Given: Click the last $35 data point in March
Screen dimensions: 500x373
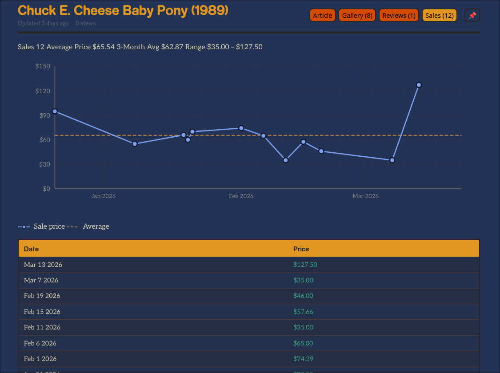Looking at the screenshot, I should 392,160.
